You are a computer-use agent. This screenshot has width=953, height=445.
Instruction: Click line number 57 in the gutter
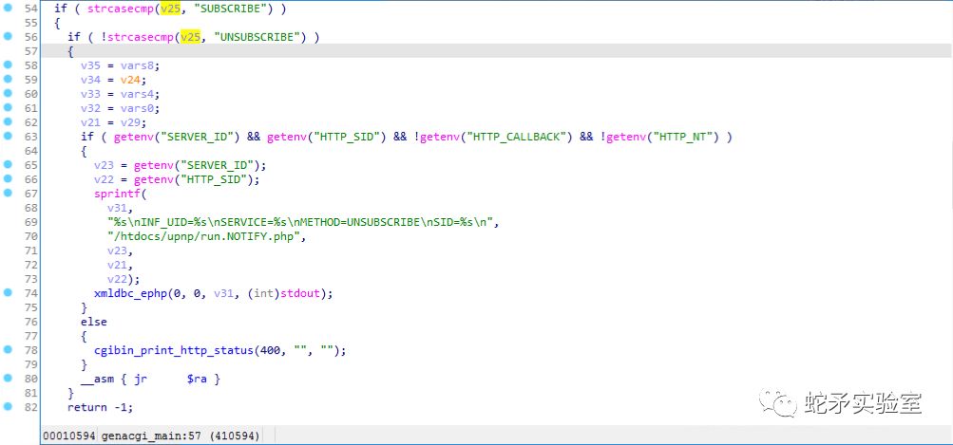[31, 51]
